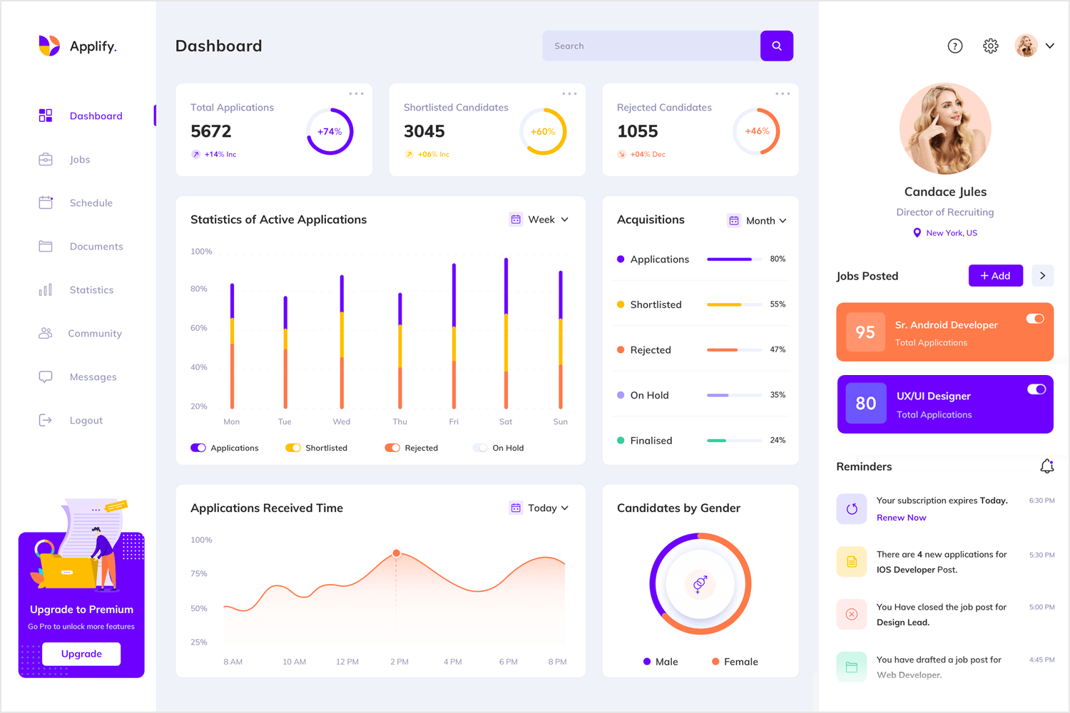Click the help question-mark icon in the header
The image size is (1070, 713).
coord(954,46)
